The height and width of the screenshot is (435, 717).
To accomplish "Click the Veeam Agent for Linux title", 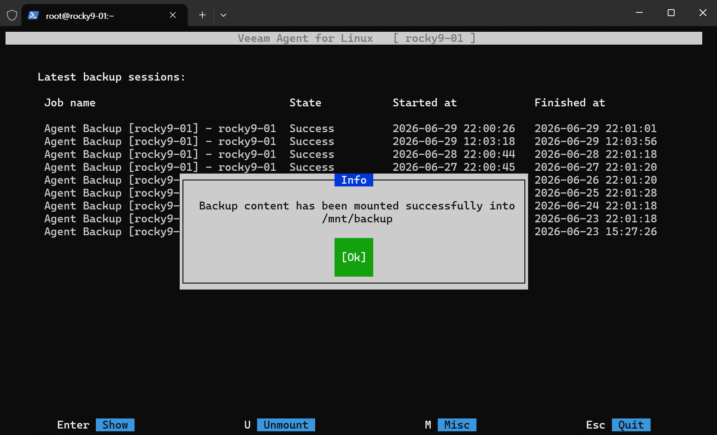I will (306, 38).
